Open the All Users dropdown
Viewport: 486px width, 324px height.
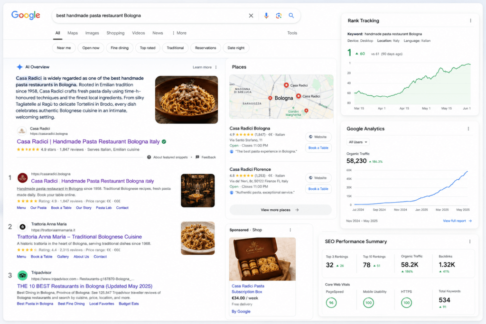coord(358,142)
